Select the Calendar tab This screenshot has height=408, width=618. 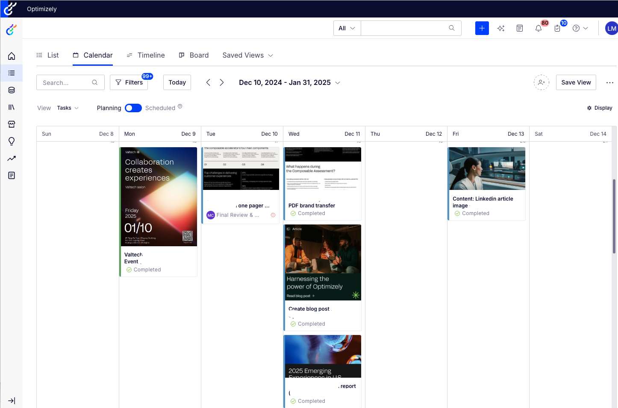tap(93, 55)
